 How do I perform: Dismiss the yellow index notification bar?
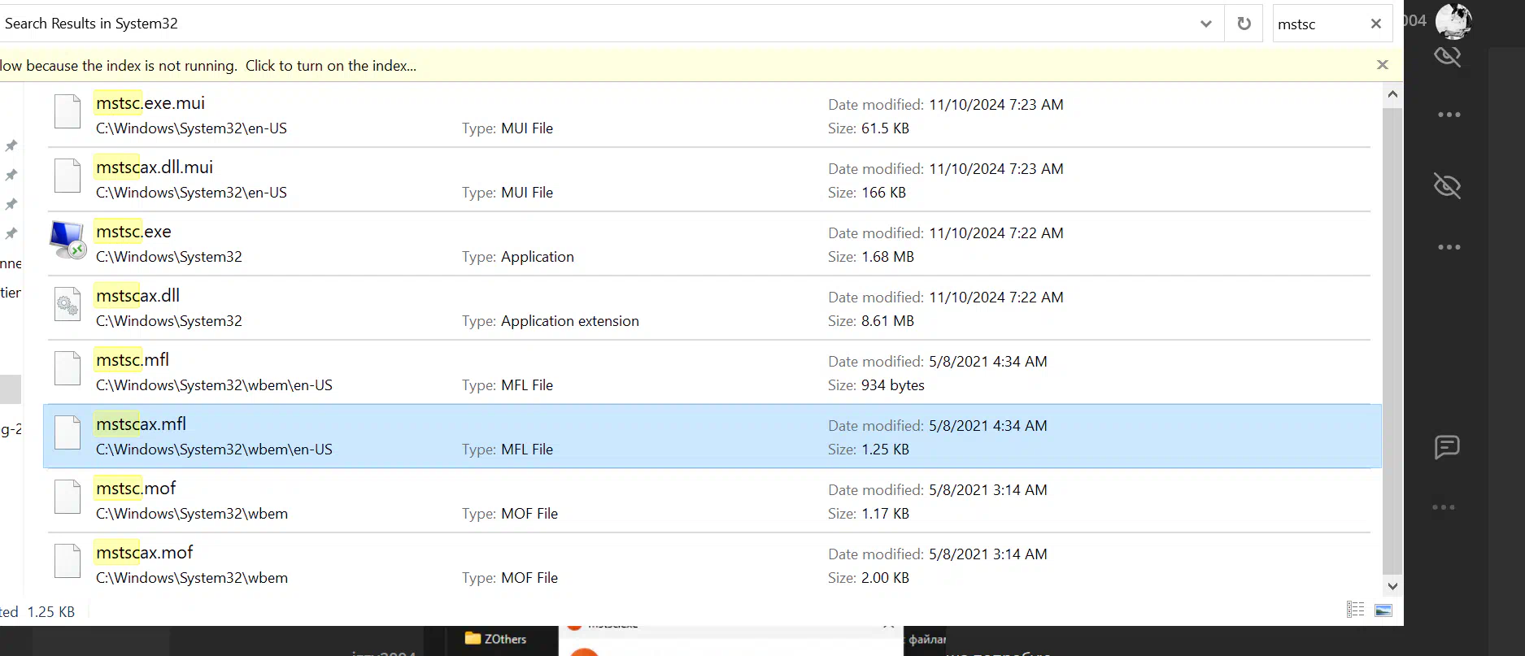(1382, 64)
